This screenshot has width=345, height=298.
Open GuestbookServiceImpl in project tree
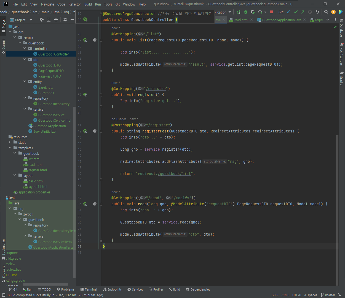click(55, 120)
